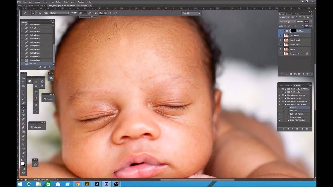Open the layer filter Kind dropdown
The width and height of the screenshot is (333, 187).
(x=284, y=17)
